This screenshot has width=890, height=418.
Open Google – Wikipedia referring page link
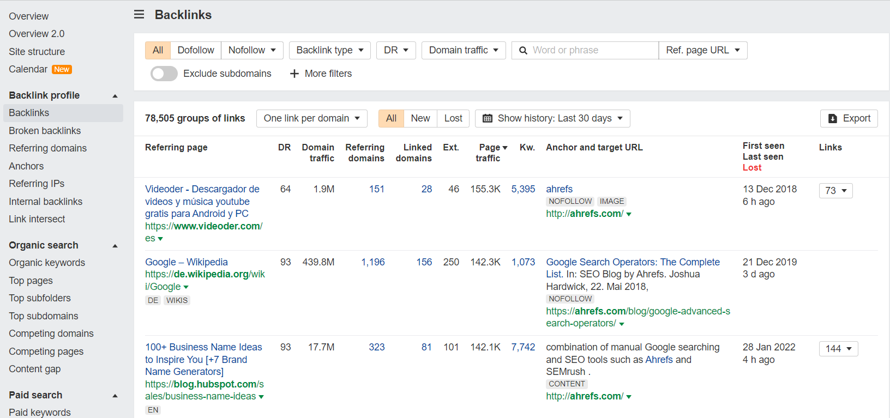tap(187, 262)
